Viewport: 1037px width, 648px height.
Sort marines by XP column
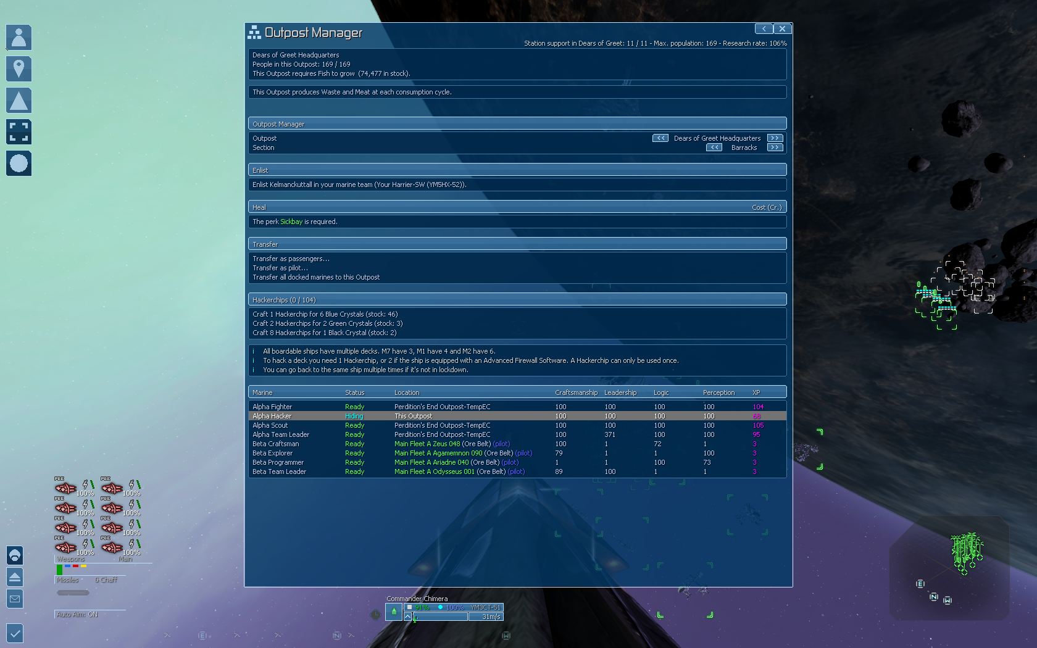(756, 393)
